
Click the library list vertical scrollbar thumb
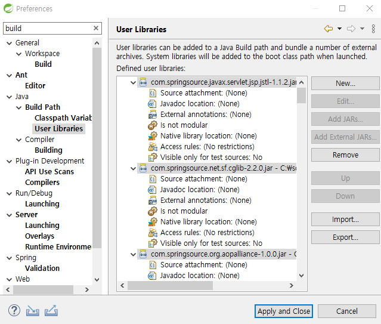click(x=301, y=95)
